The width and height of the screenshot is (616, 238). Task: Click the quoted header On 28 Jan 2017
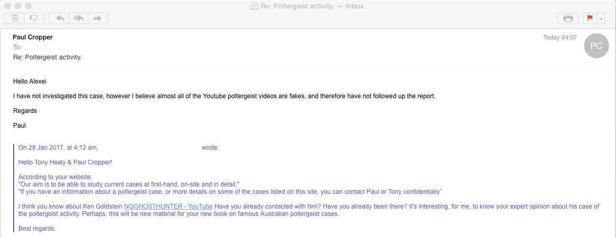[x=58, y=148]
